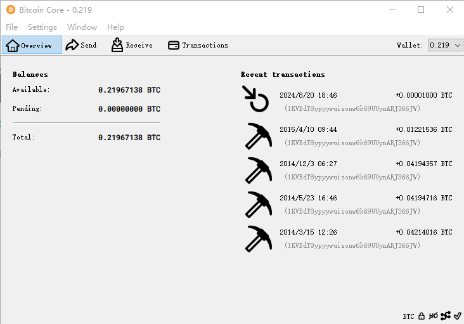Click the Send arrow icon
The width and height of the screenshot is (464, 324).
(x=72, y=45)
